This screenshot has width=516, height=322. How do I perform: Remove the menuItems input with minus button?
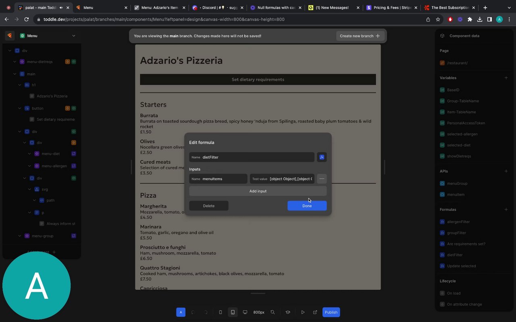(x=322, y=179)
